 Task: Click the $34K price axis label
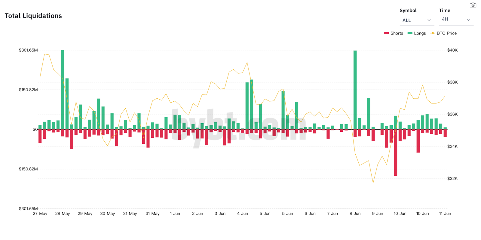coord(452,146)
